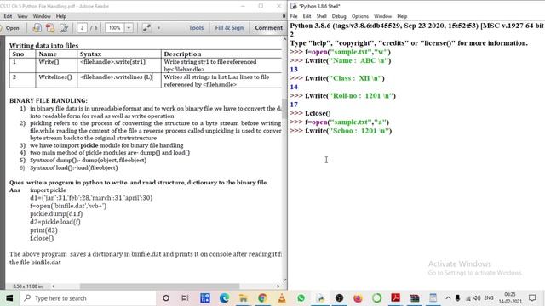The image size is (545, 306).
Task: Click the Python Shell title bar icon
Action: tap(294, 6)
